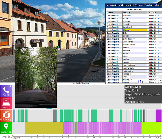
Task: Sort table by Country column header
Action: tap(110, 12)
